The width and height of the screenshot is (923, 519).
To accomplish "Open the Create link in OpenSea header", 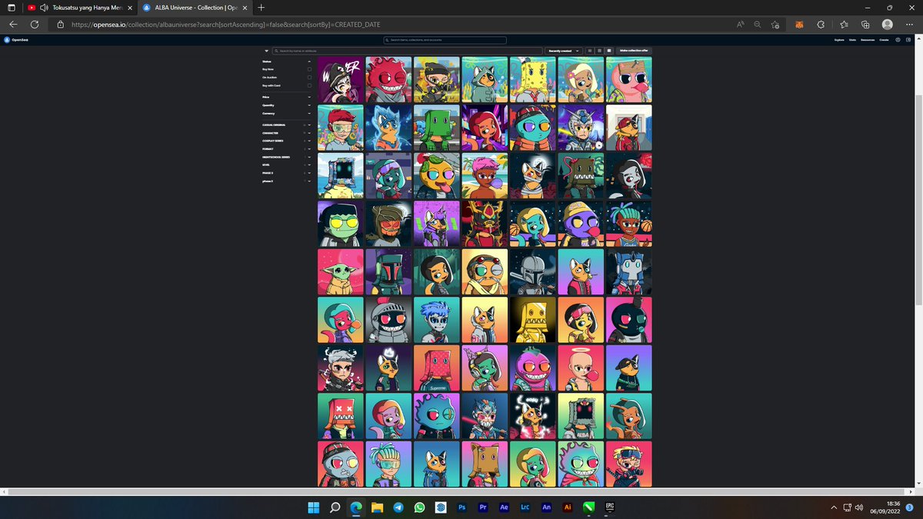I will [x=885, y=40].
